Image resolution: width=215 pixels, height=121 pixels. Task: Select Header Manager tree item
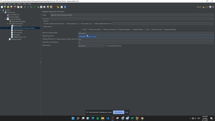click(18, 22)
